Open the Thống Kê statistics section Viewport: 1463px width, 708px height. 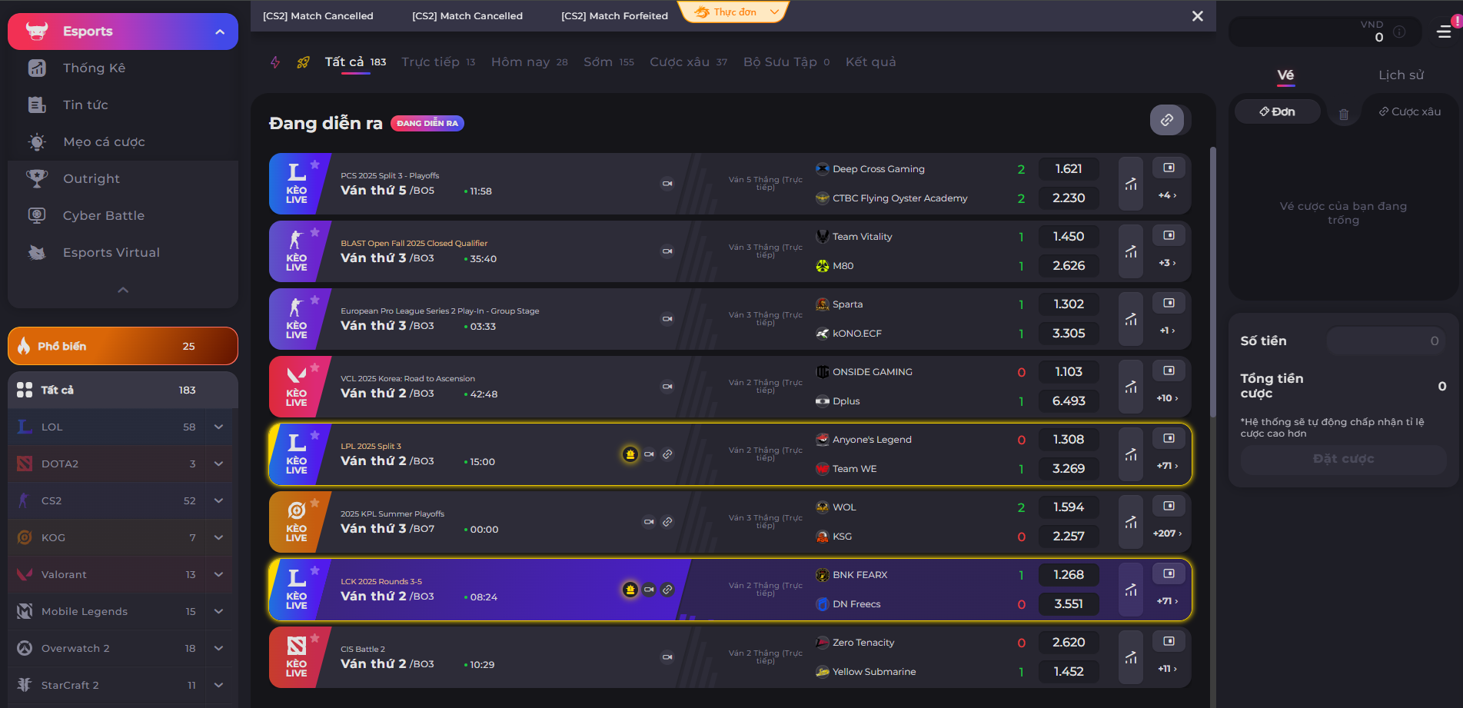[36, 68]
